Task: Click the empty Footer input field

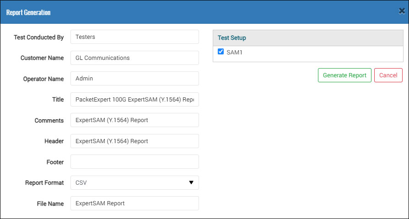Action: pyautogui.click(x=135, y=162)
